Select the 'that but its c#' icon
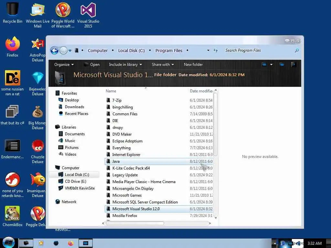 (13, 115)
